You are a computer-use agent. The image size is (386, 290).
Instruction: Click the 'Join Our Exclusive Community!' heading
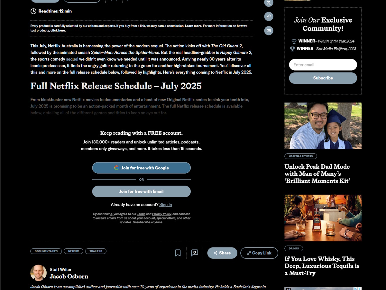tap(323, 24)
